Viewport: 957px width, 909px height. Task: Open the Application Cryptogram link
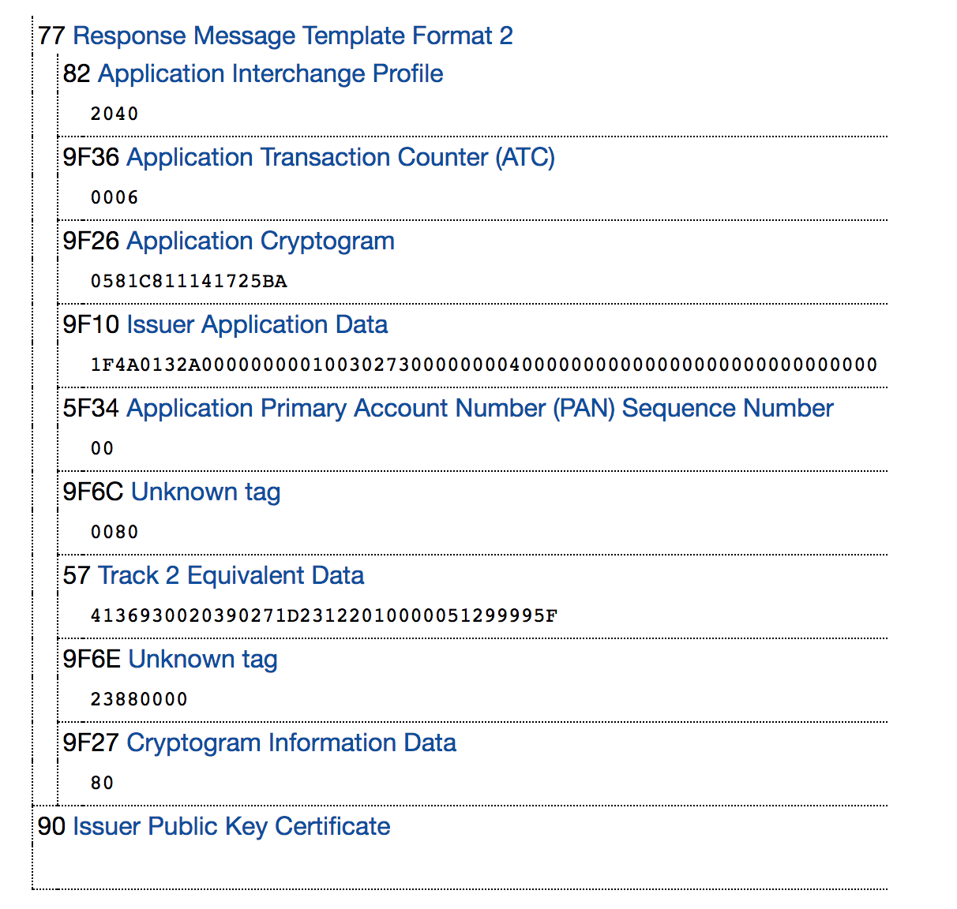pos(260,241)
